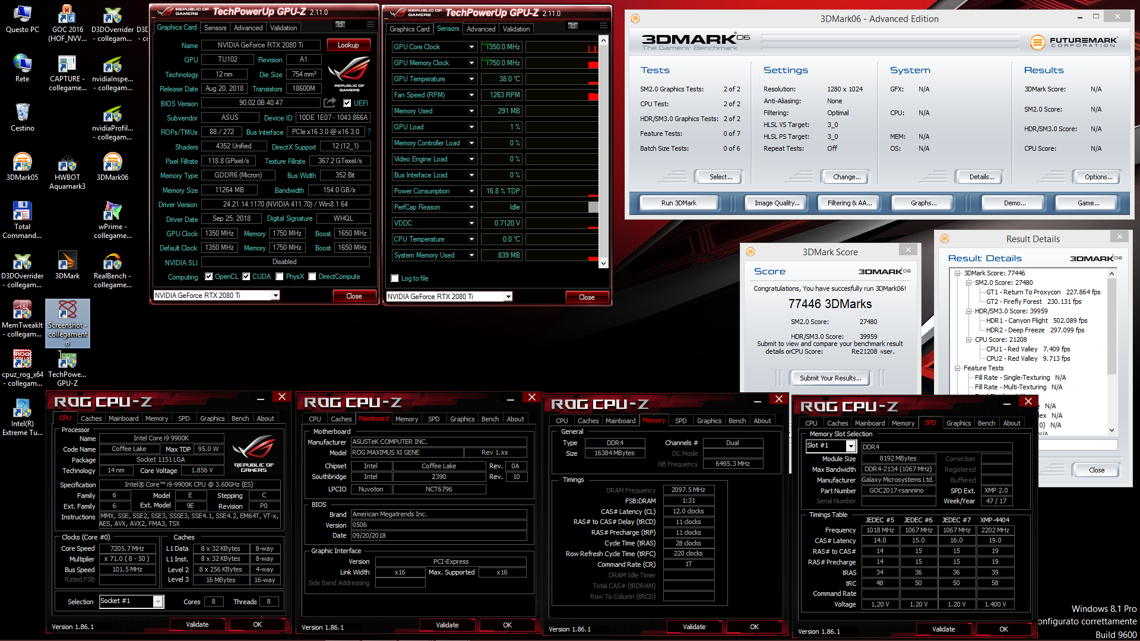
Task: Click Submit Your Results button
Action: click(829, 378)
